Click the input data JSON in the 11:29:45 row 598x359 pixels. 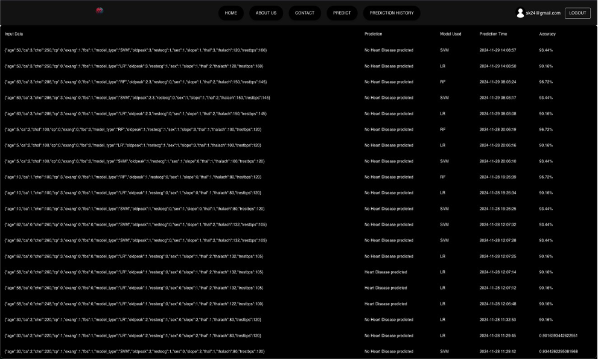pyautogui.click(x=133, y=335)
